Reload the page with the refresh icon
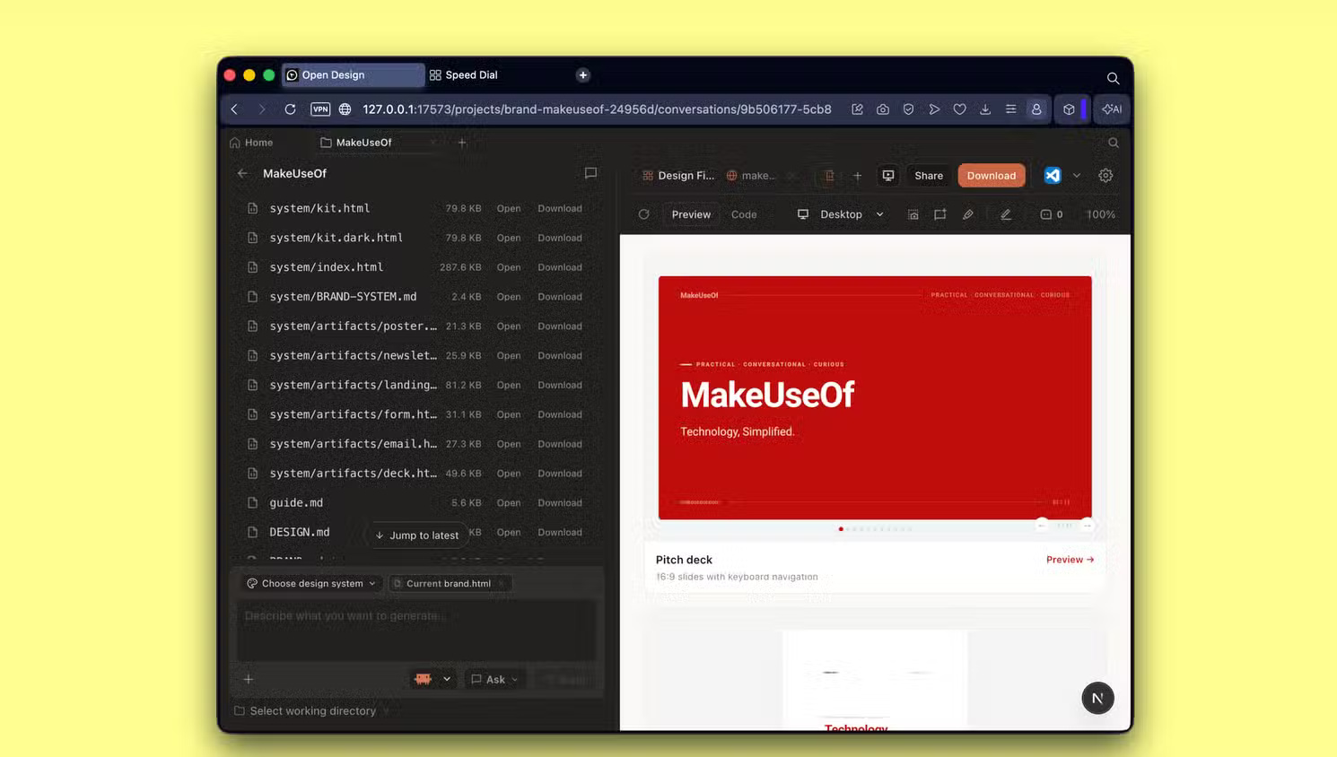Image resolution: width=1337 pixels, height=757 pixels. (290, 109)
